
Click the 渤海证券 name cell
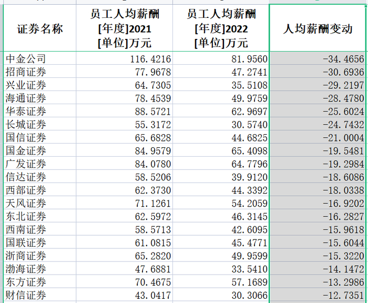(x=39, y=268)
